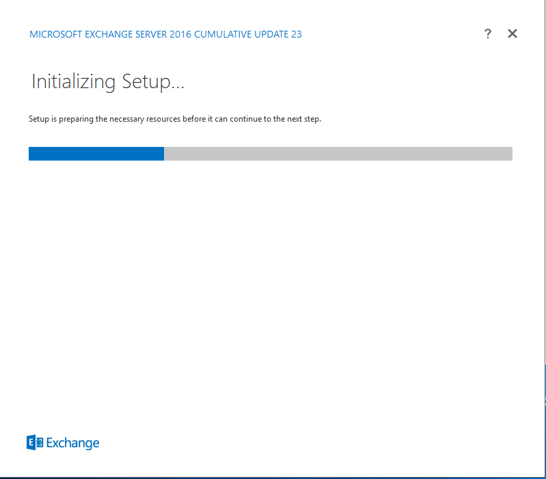
Task: Click the far right end of progress bar
Action: click(x=509, y=154)
